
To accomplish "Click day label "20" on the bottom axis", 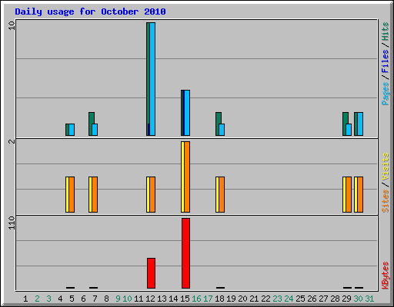I will point(242,299).
